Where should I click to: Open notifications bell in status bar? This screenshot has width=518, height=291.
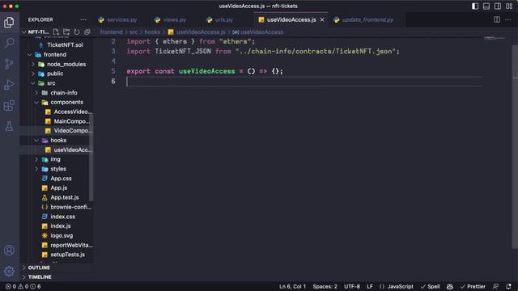[x=508, y=286]
